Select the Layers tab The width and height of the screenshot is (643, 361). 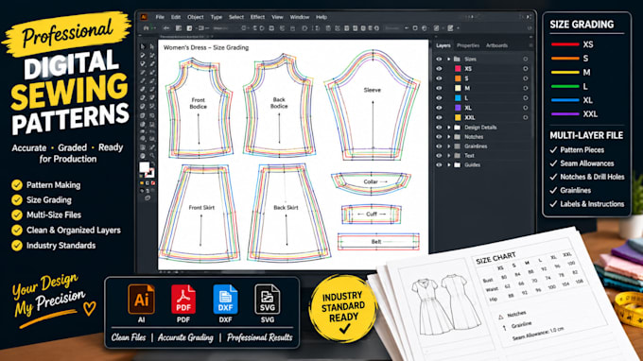tap(443, 45)
